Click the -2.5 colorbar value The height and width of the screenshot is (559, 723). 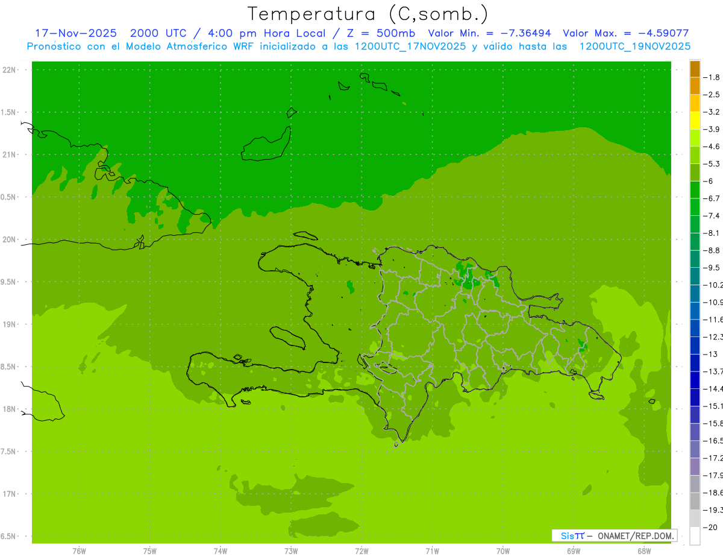tap(712, 95)
